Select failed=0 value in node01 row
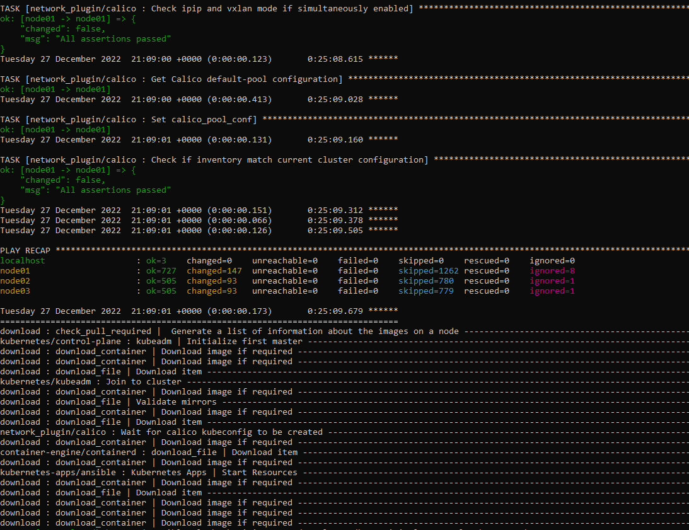 tap(357, 271)
